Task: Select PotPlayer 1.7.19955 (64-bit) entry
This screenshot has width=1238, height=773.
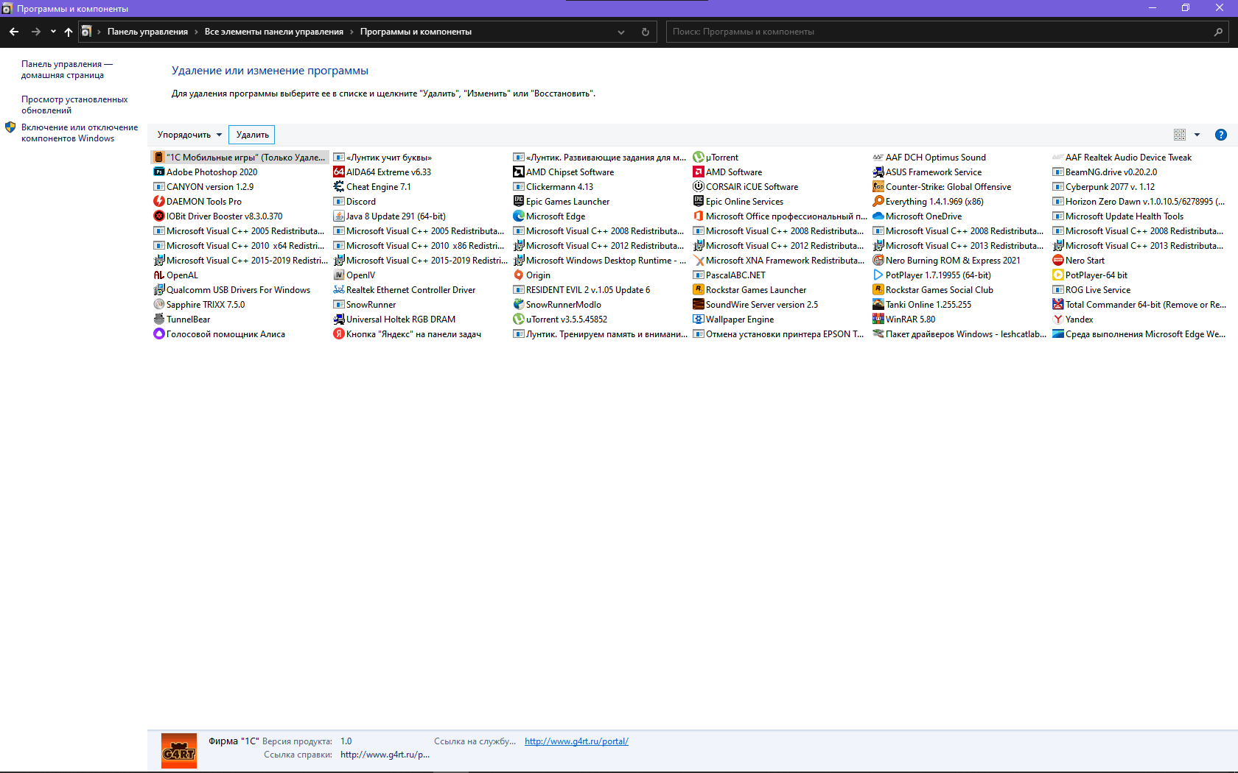Action: (x=932, y=275)
